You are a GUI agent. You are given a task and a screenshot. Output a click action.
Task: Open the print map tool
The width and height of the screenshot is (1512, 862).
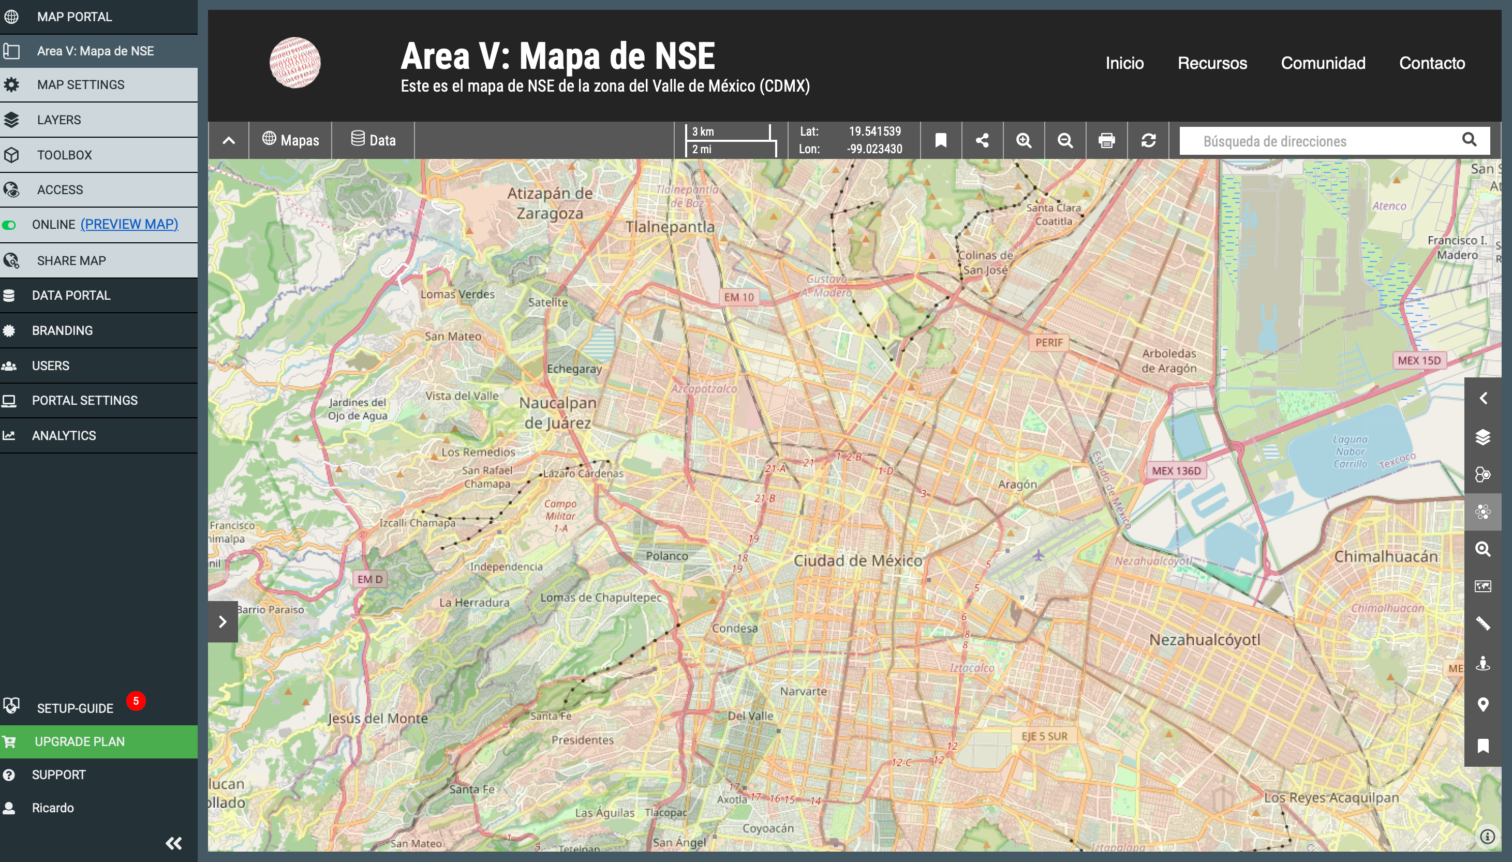[x=1106, y=140]
